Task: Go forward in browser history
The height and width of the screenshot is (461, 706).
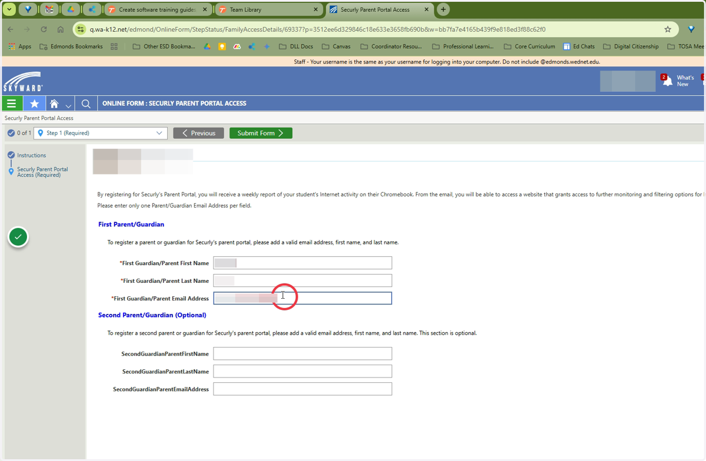Action: (x=27, y=29)
